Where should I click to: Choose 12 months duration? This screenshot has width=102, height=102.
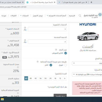[x=60, y=78]
